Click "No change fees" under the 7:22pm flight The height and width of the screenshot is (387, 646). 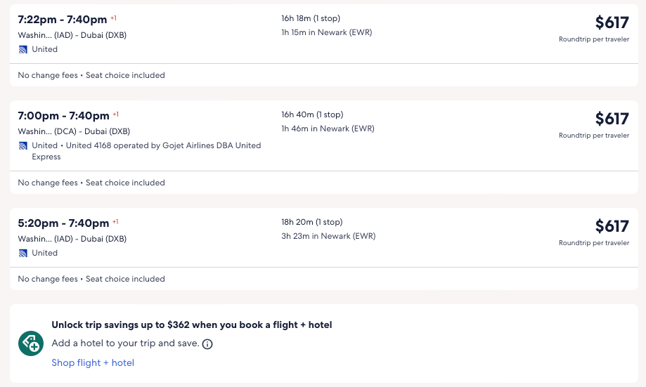48,75
